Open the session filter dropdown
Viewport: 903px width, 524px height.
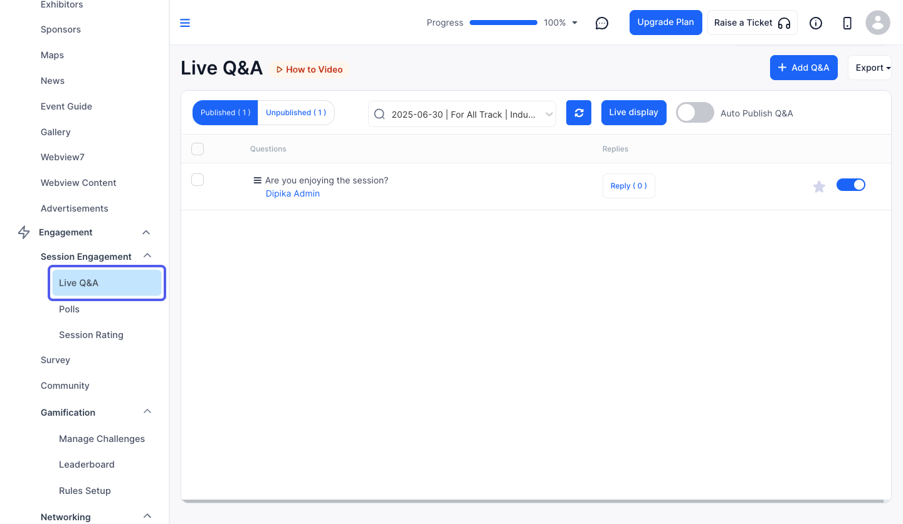point(462,114)
